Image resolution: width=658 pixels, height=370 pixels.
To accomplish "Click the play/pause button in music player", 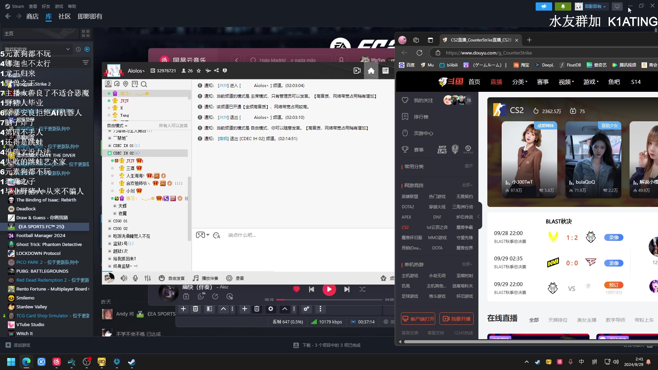I will tap(329, 289).
